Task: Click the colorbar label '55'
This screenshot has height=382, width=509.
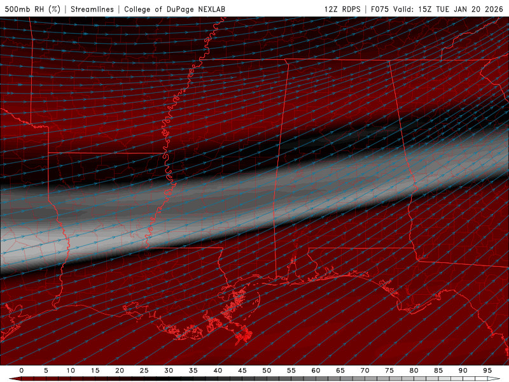Action: tap(291, 371)
